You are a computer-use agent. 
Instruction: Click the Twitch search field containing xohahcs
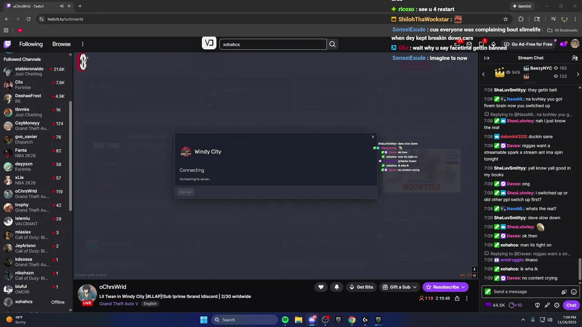tap(273, 44)
